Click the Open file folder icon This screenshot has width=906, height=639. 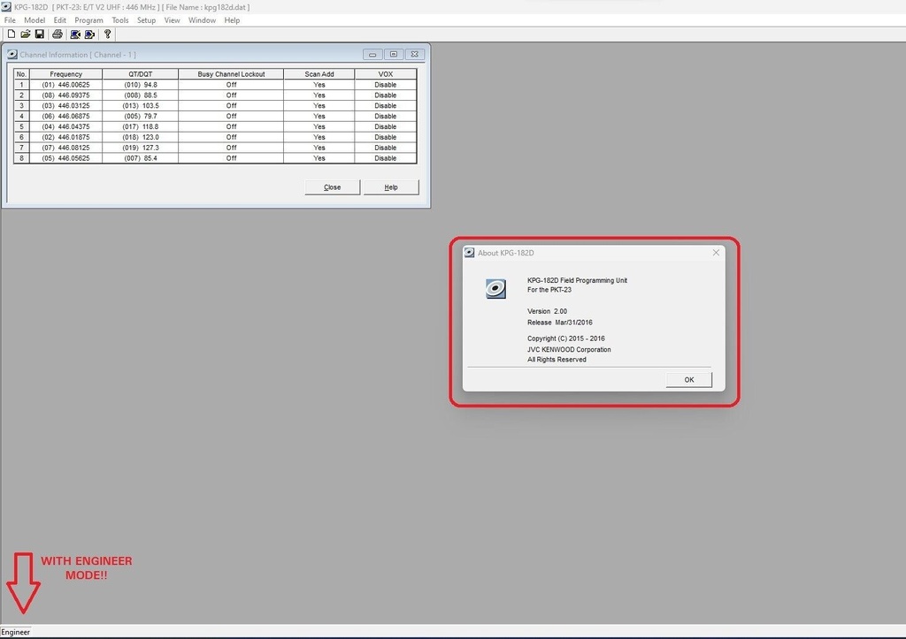pos(25,34)
